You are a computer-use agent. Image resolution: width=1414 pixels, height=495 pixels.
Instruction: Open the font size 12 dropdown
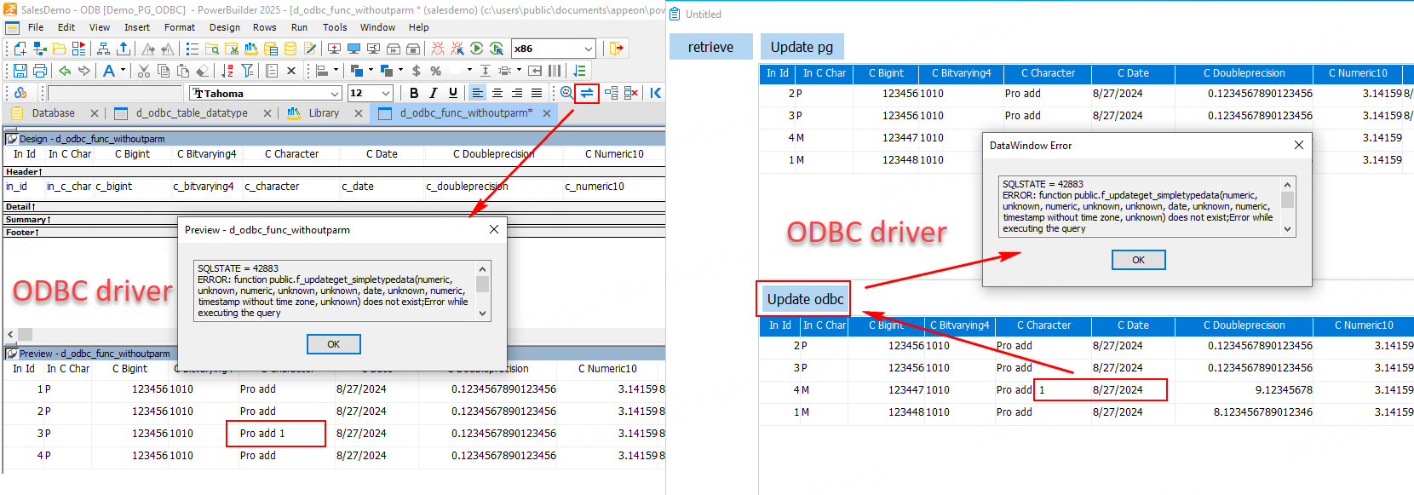tap(386, 93)
